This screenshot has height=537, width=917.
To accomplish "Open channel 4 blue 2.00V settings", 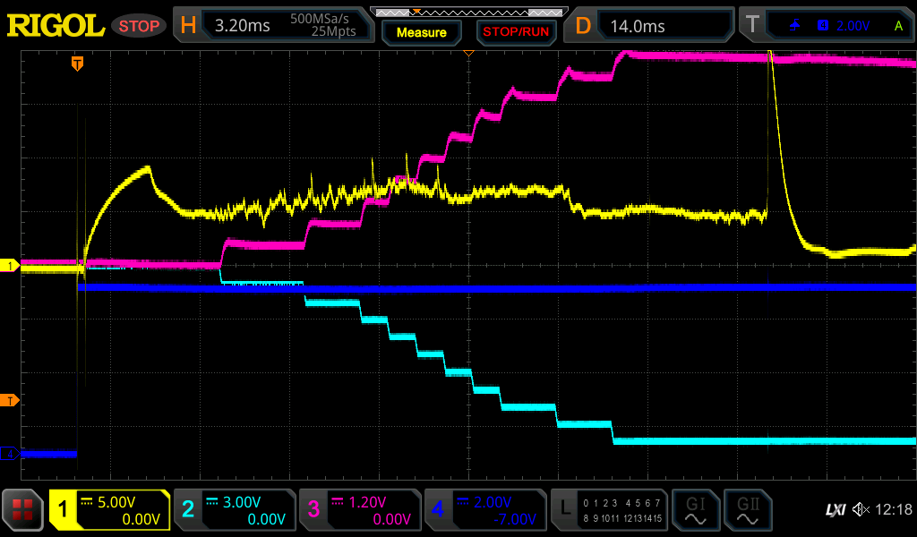I will tap(484, 511).
